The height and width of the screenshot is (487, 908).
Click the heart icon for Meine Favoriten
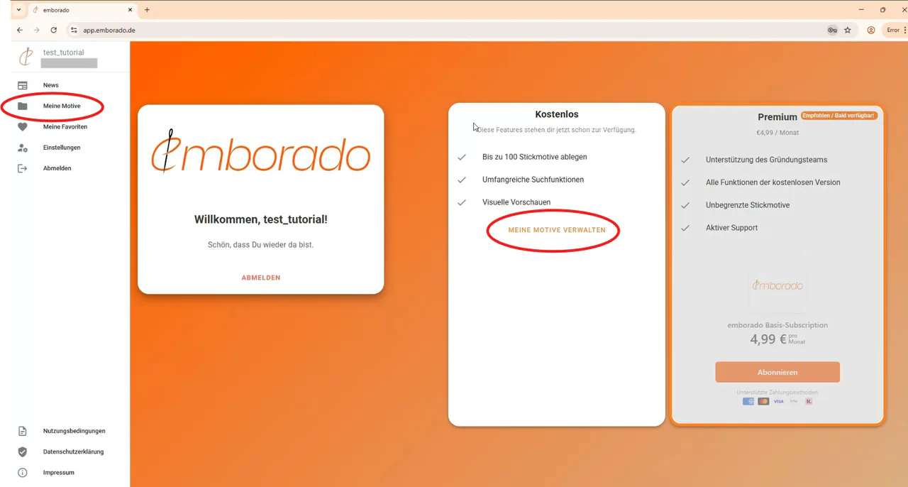click(x=23, y=127)
